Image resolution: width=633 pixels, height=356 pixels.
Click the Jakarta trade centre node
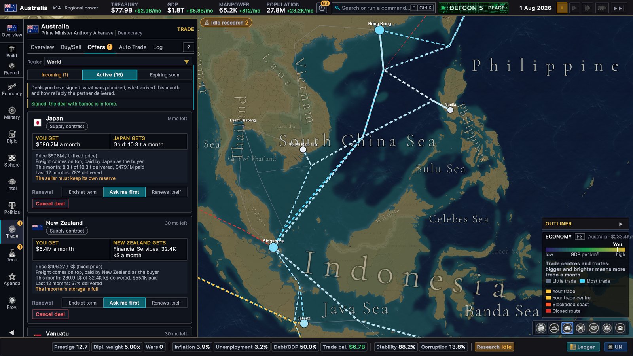click(304, 324)
